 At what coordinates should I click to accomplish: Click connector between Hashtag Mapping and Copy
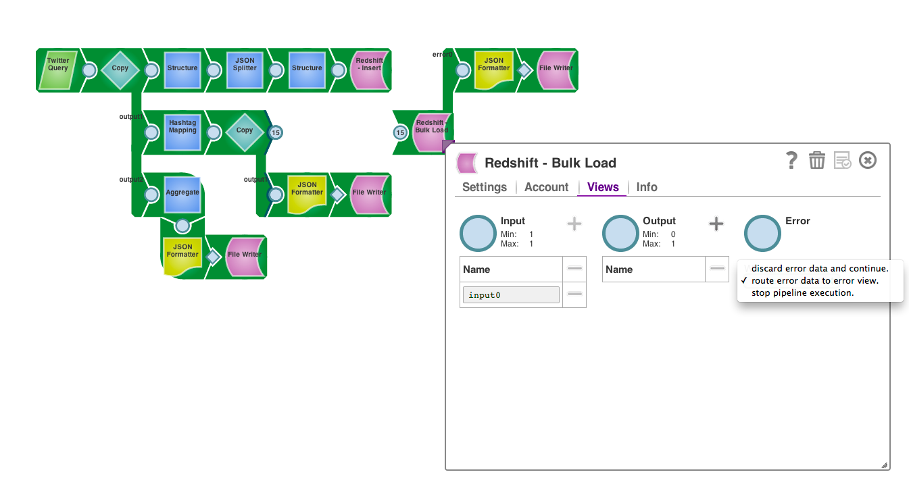tap(214, 132)
